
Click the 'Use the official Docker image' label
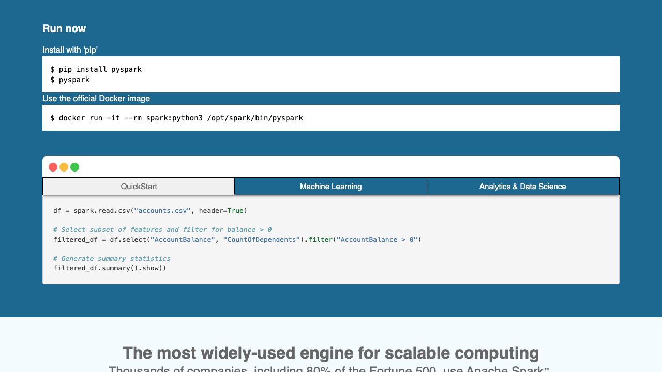pyautogui.click(x=96, y=99)
